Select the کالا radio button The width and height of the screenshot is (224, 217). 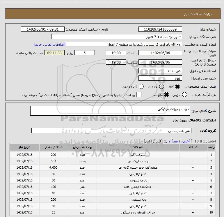(x=177, y=87)
